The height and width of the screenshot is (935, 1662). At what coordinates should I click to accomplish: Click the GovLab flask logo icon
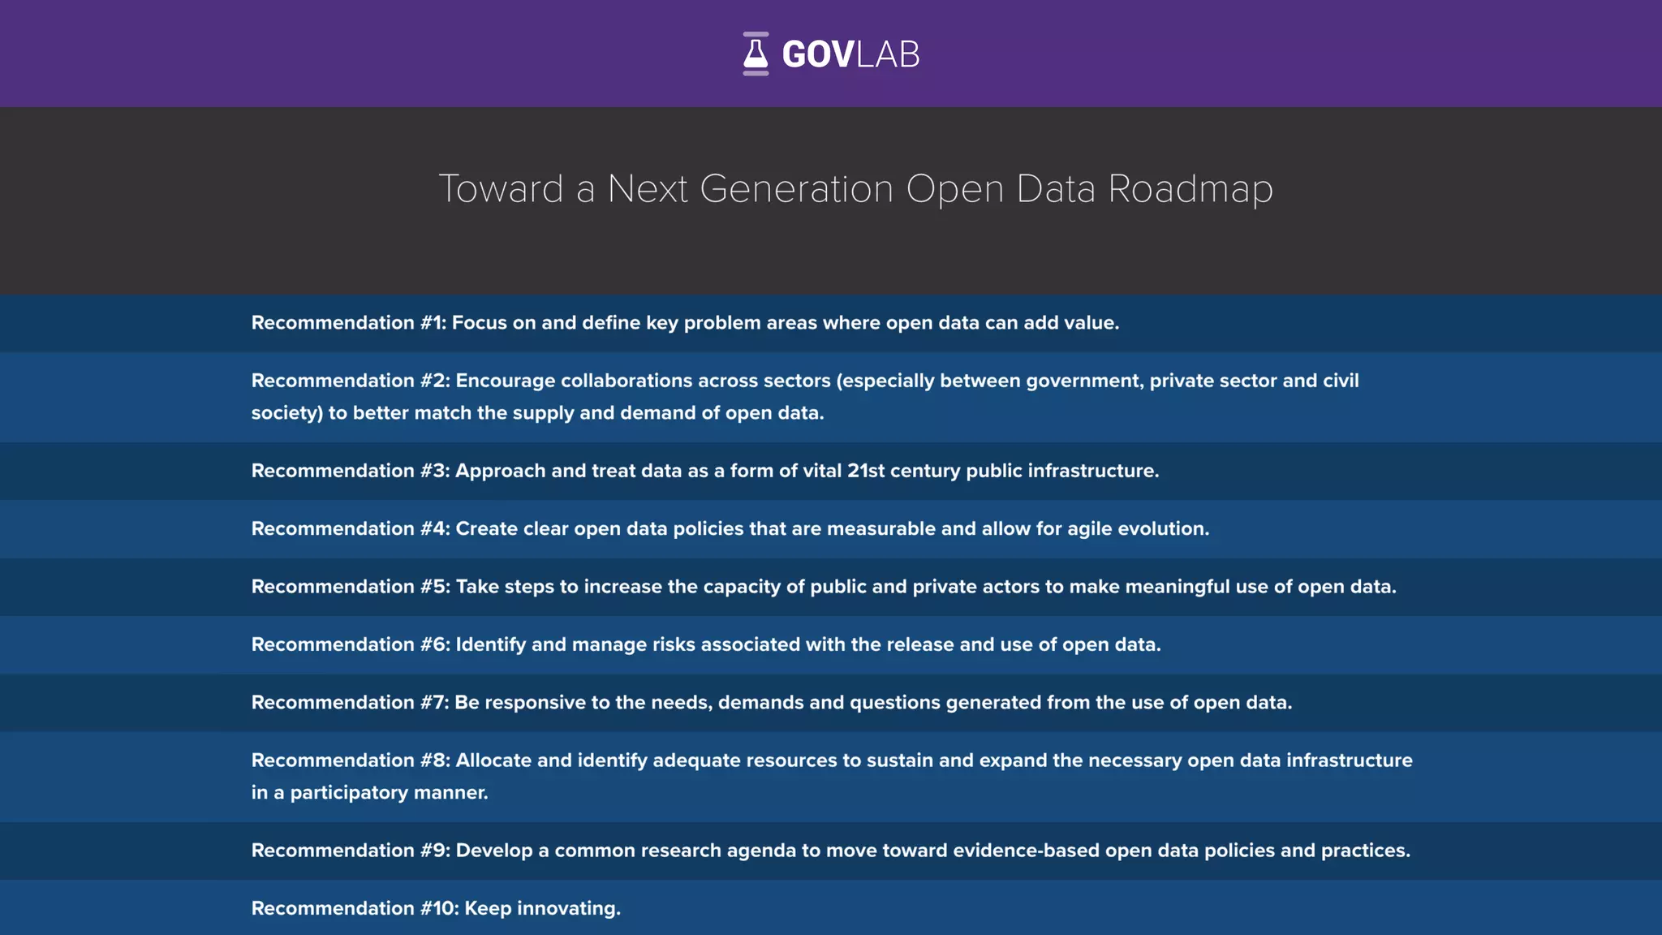tap(756, 54)
